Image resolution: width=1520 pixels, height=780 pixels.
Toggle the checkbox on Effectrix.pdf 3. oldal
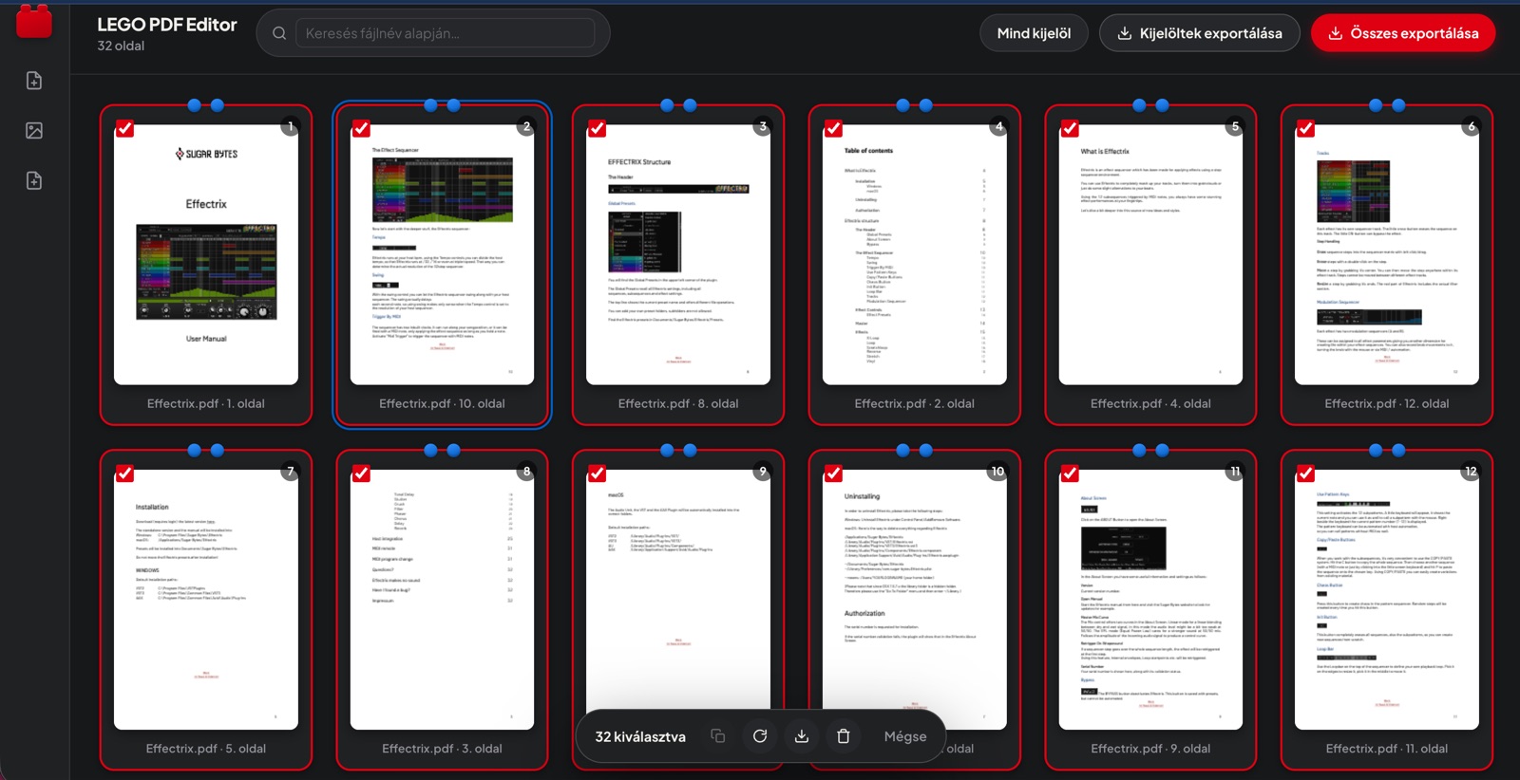pyautogui.click(x=361, y=474)
